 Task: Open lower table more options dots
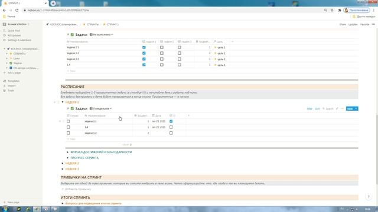(x=343, y=108)
